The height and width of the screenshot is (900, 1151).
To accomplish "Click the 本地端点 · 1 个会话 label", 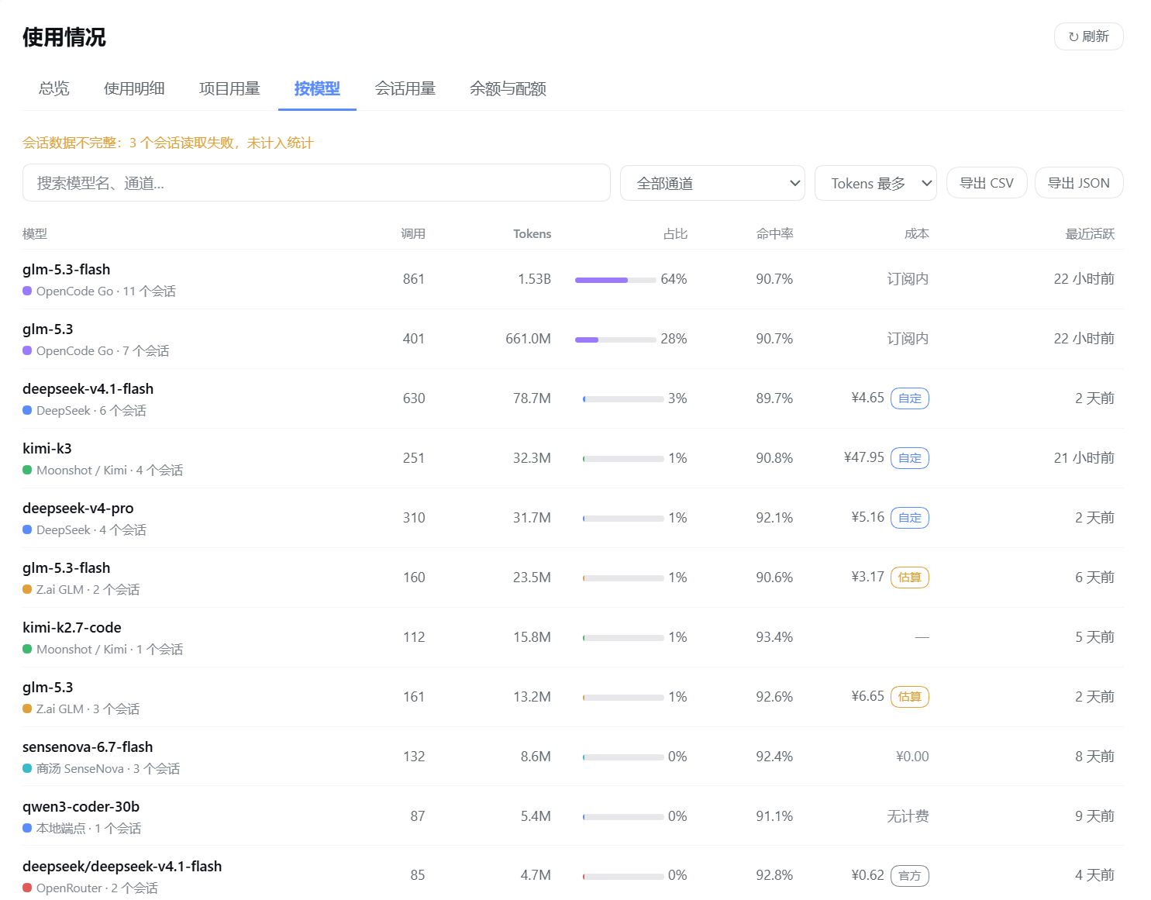I will coord(88,829).
